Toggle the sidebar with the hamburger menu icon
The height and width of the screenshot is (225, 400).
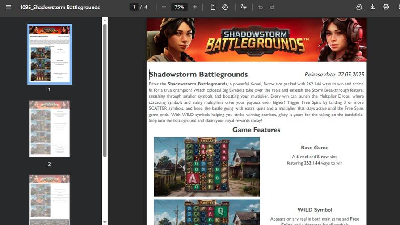[8, 7]
